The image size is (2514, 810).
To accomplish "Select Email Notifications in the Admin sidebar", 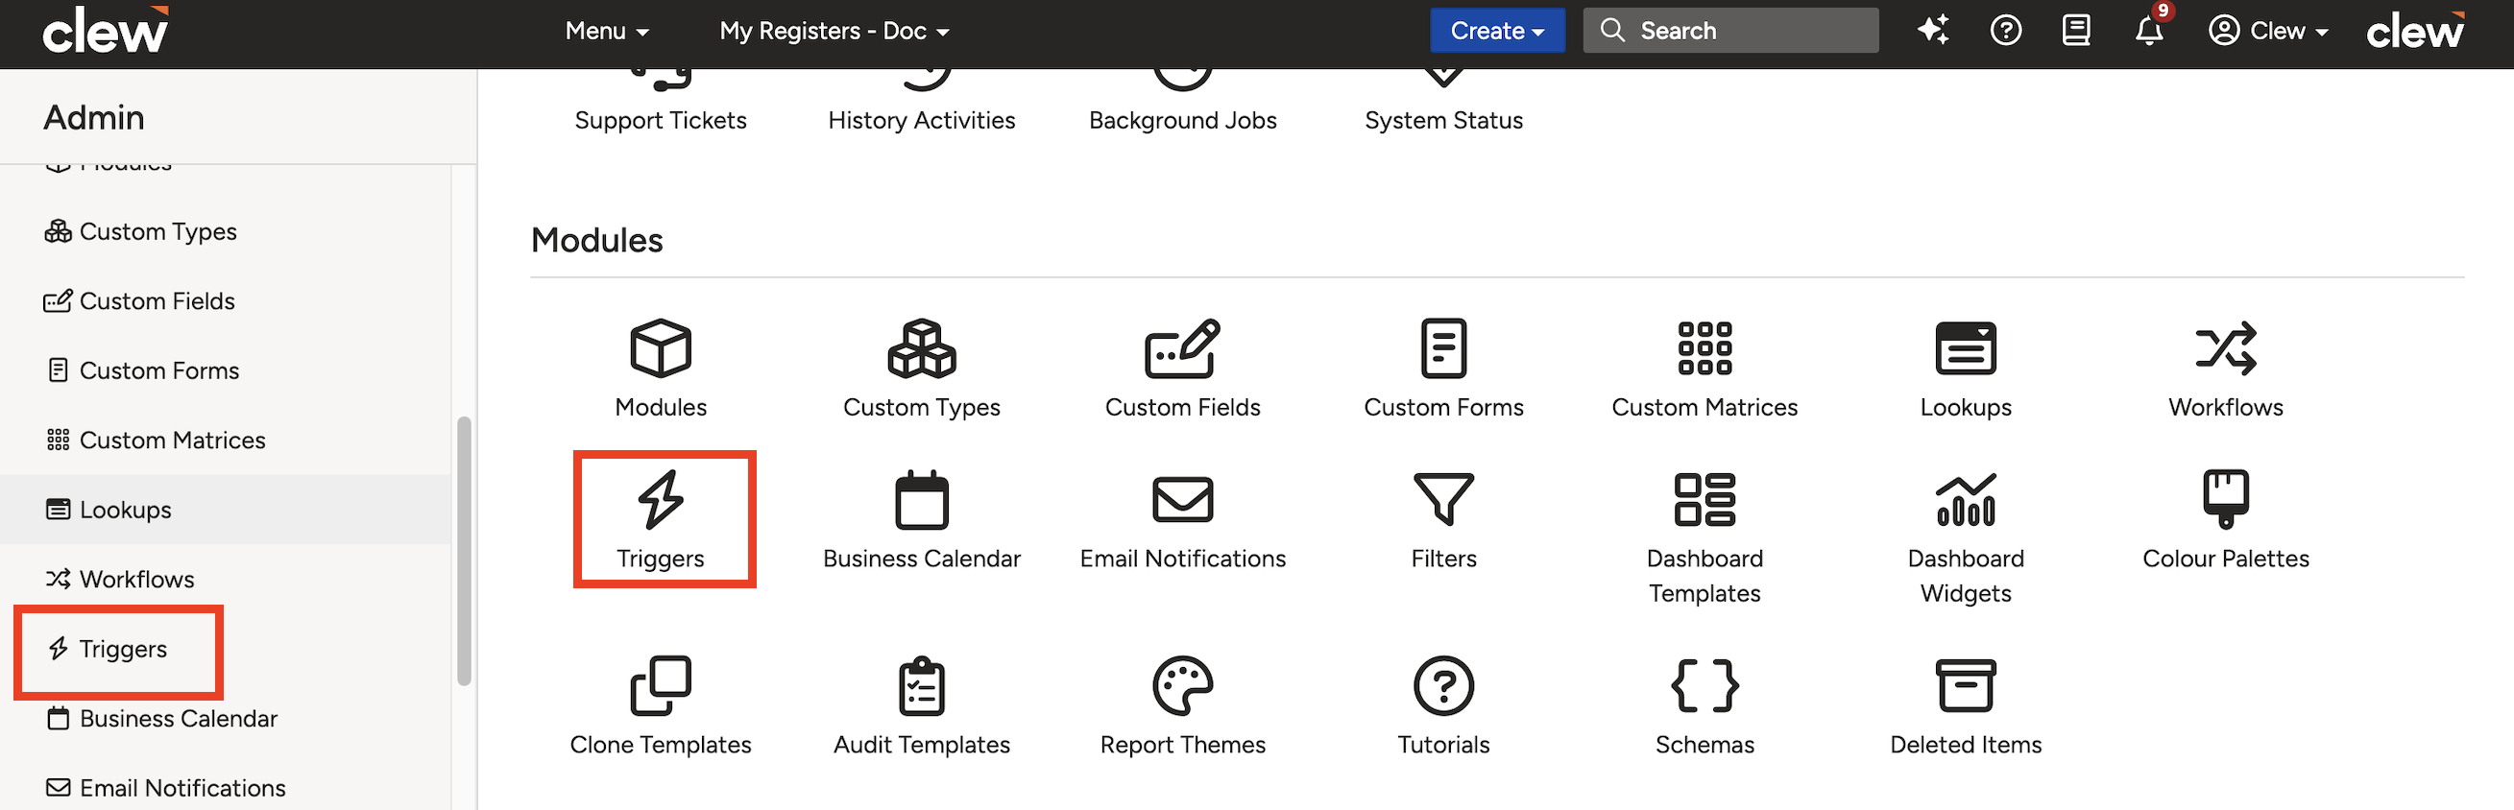I will pos(165,788).
